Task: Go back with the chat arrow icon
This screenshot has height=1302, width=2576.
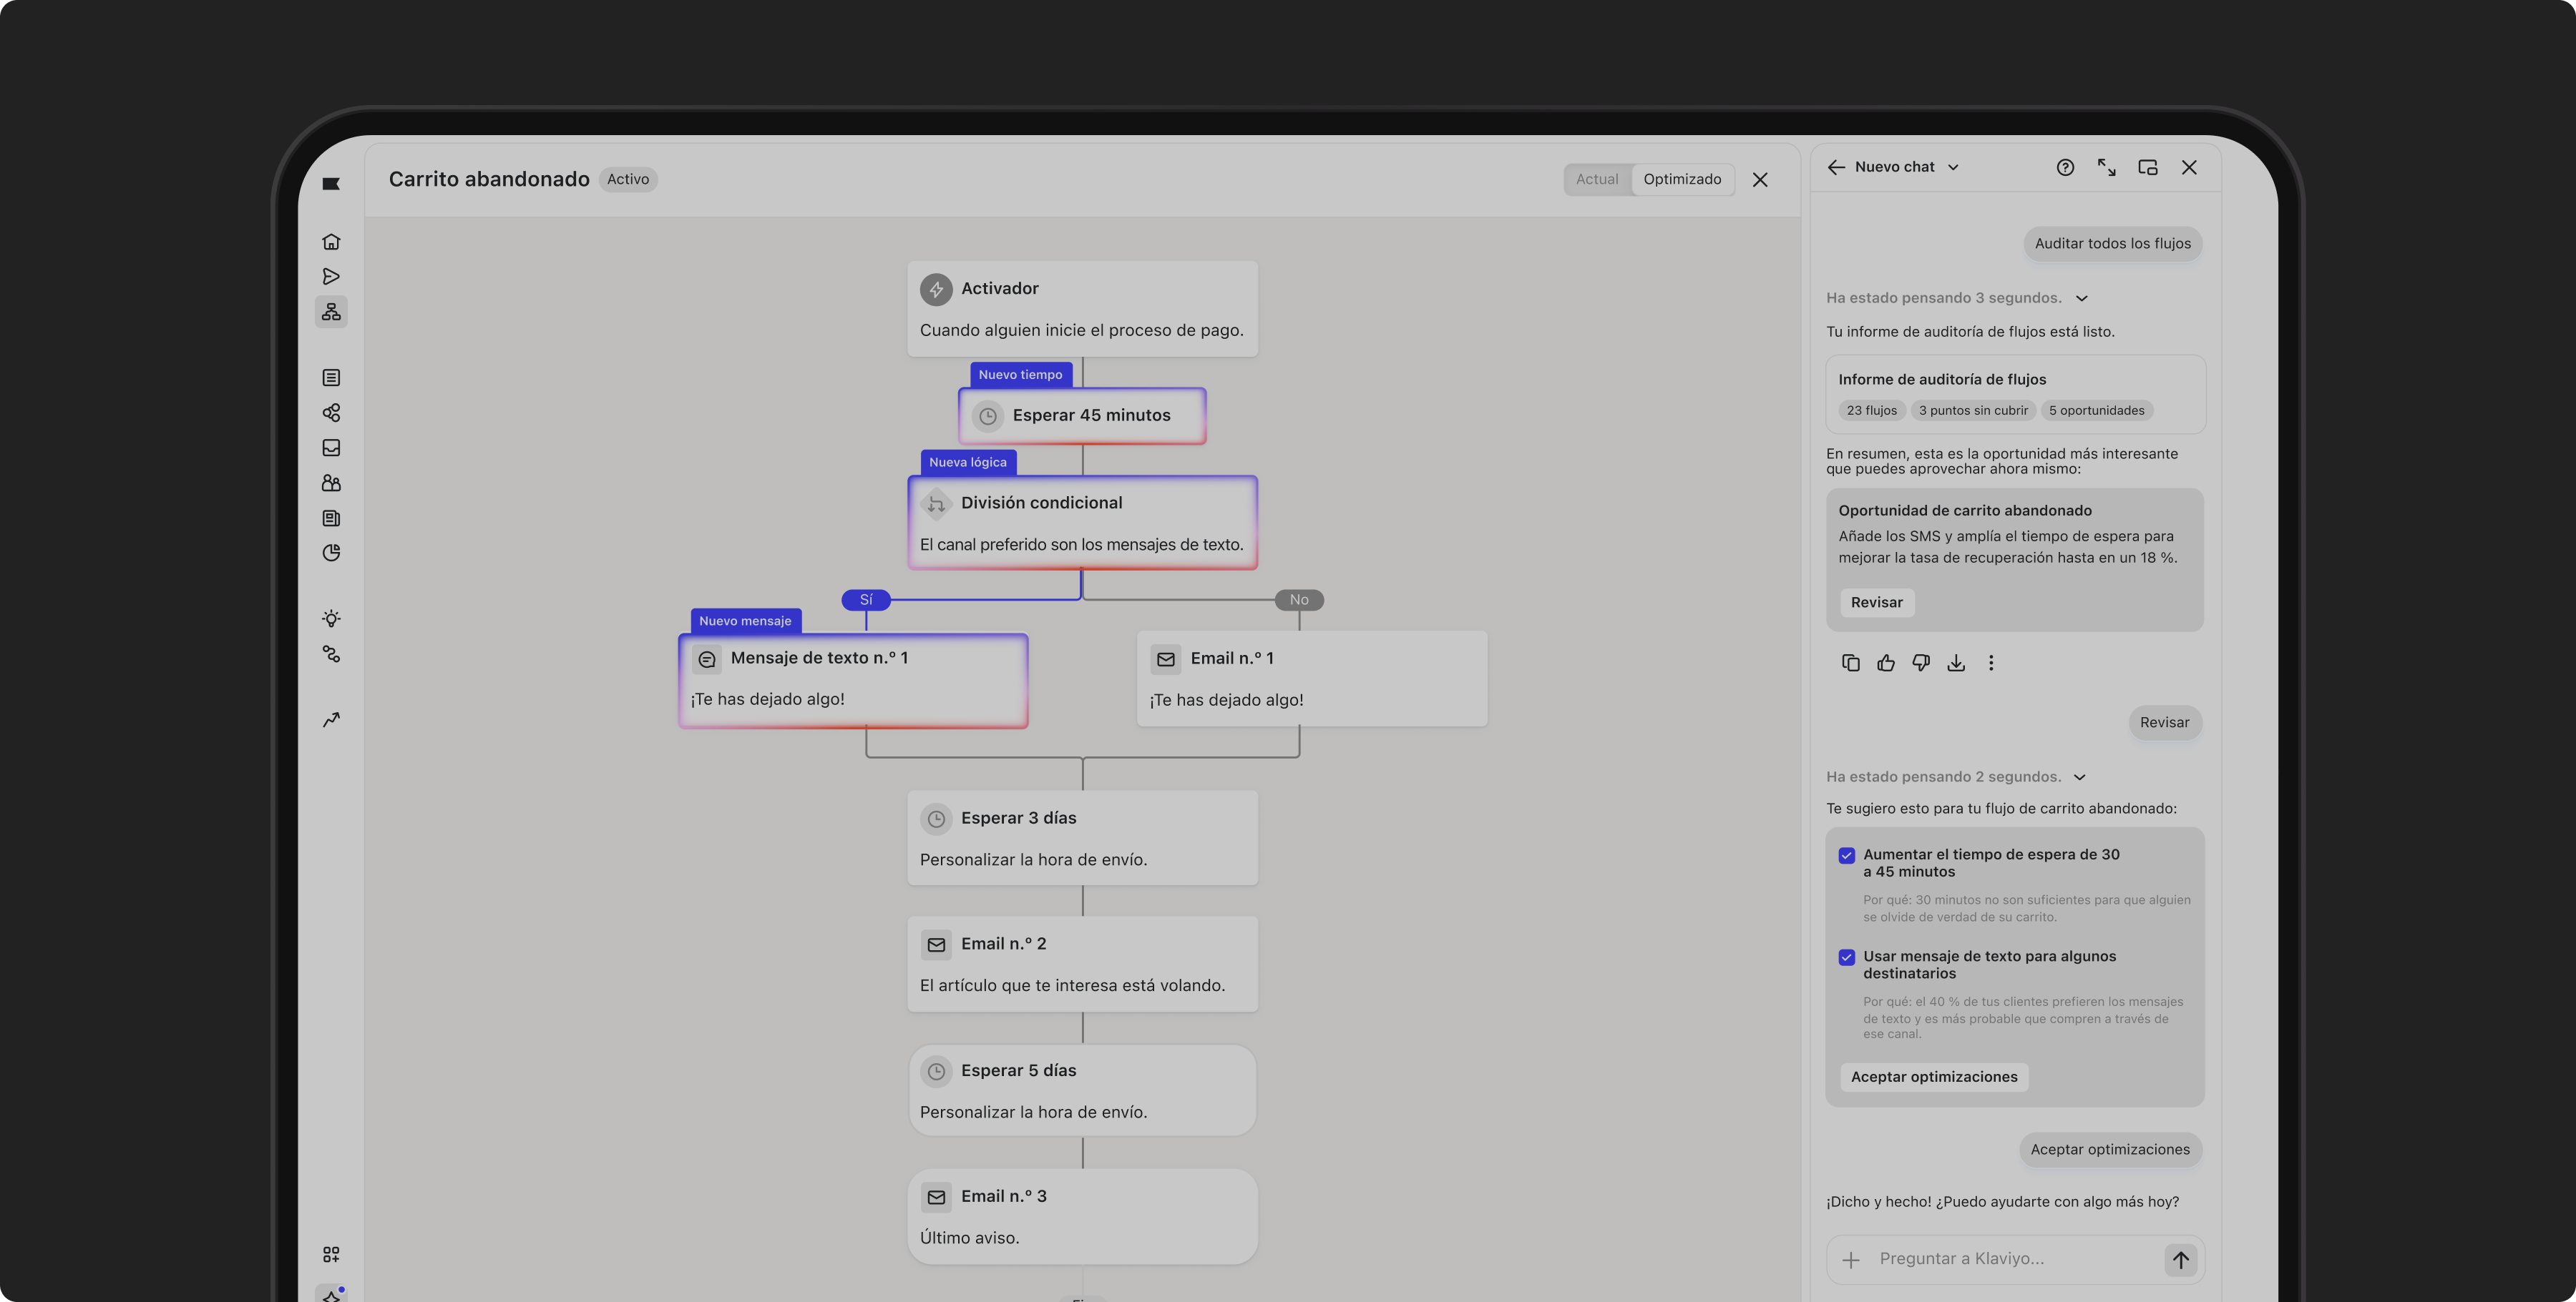Action: click(x=1836, y=168)
